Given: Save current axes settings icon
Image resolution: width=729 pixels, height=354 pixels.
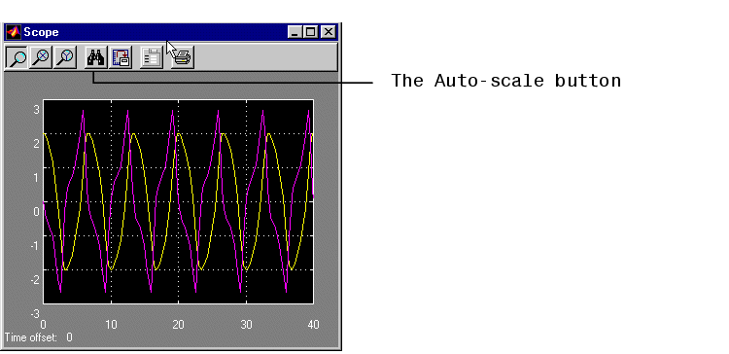Looking at the screenshot, I should (x=121, y=57).
